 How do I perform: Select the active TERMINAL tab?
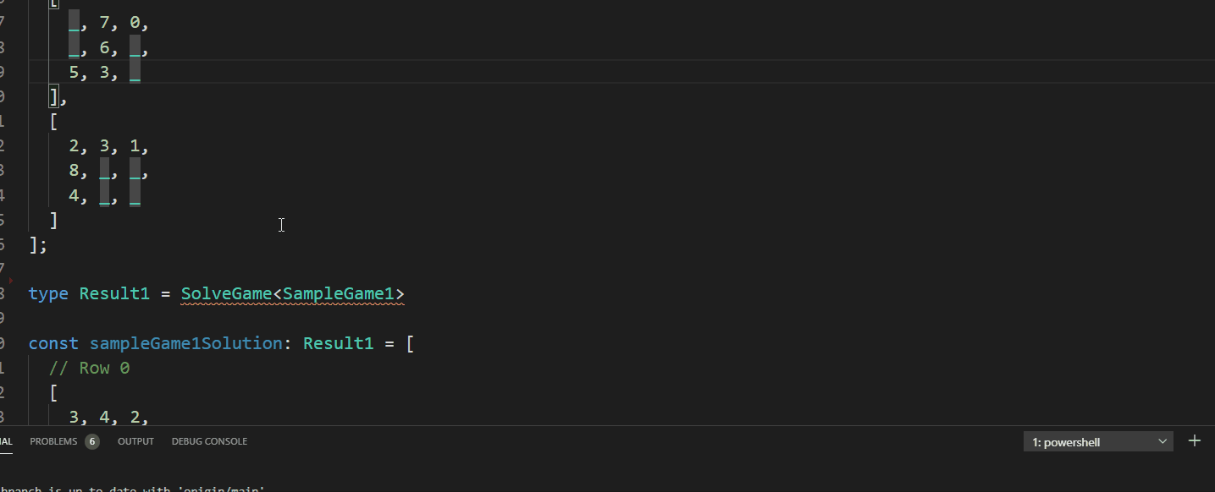click(7, 440)
